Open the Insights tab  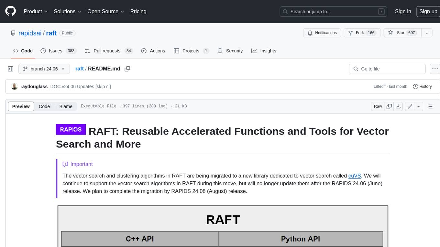pos(264,51)
